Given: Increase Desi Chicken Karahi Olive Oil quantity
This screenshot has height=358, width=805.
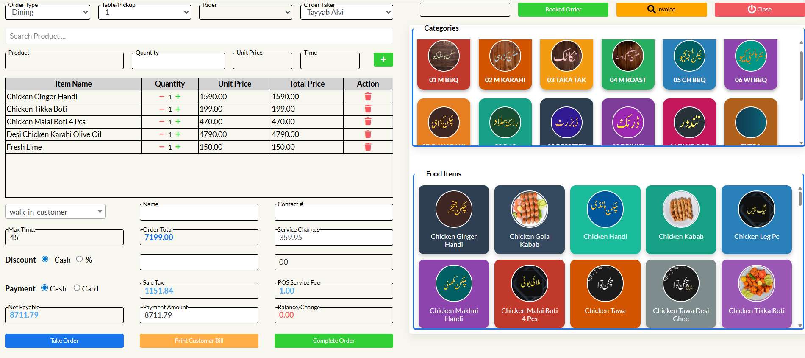Looking at the screenshot, I should click(178, 134).
